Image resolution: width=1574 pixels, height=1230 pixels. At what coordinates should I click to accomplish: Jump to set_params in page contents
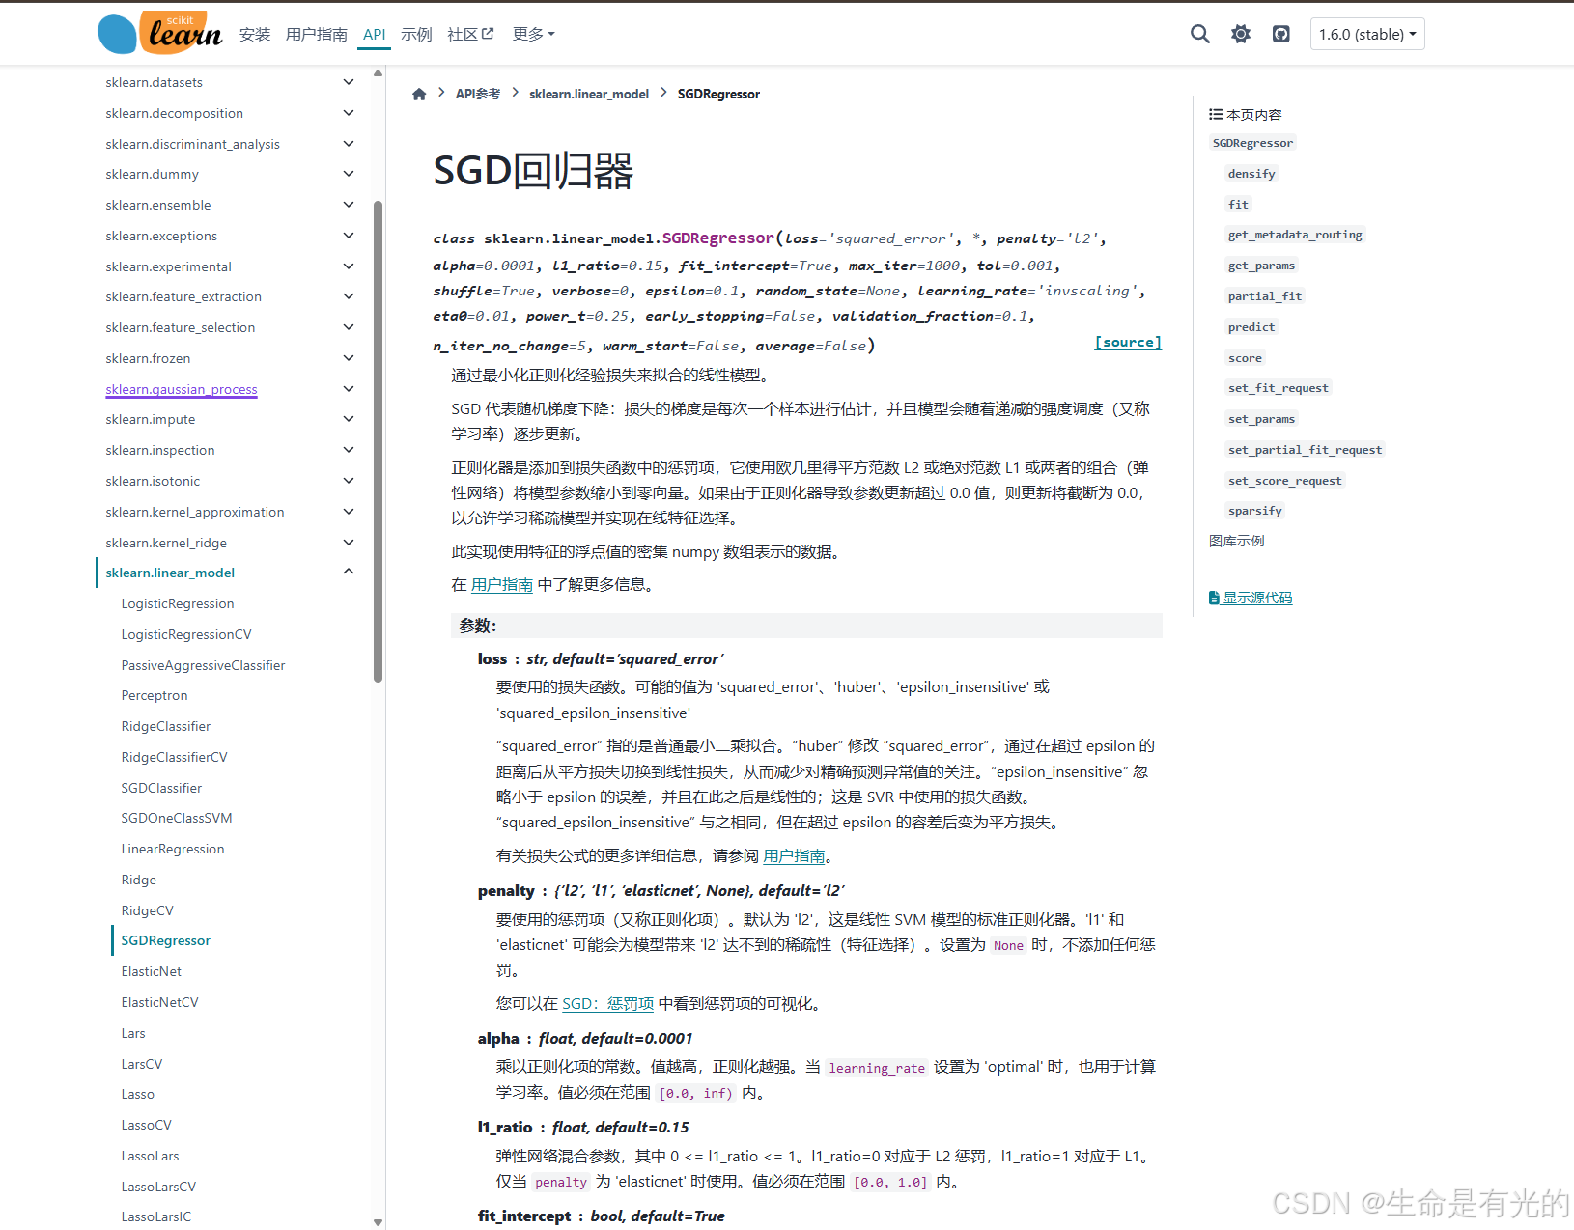coord(1261,419)
